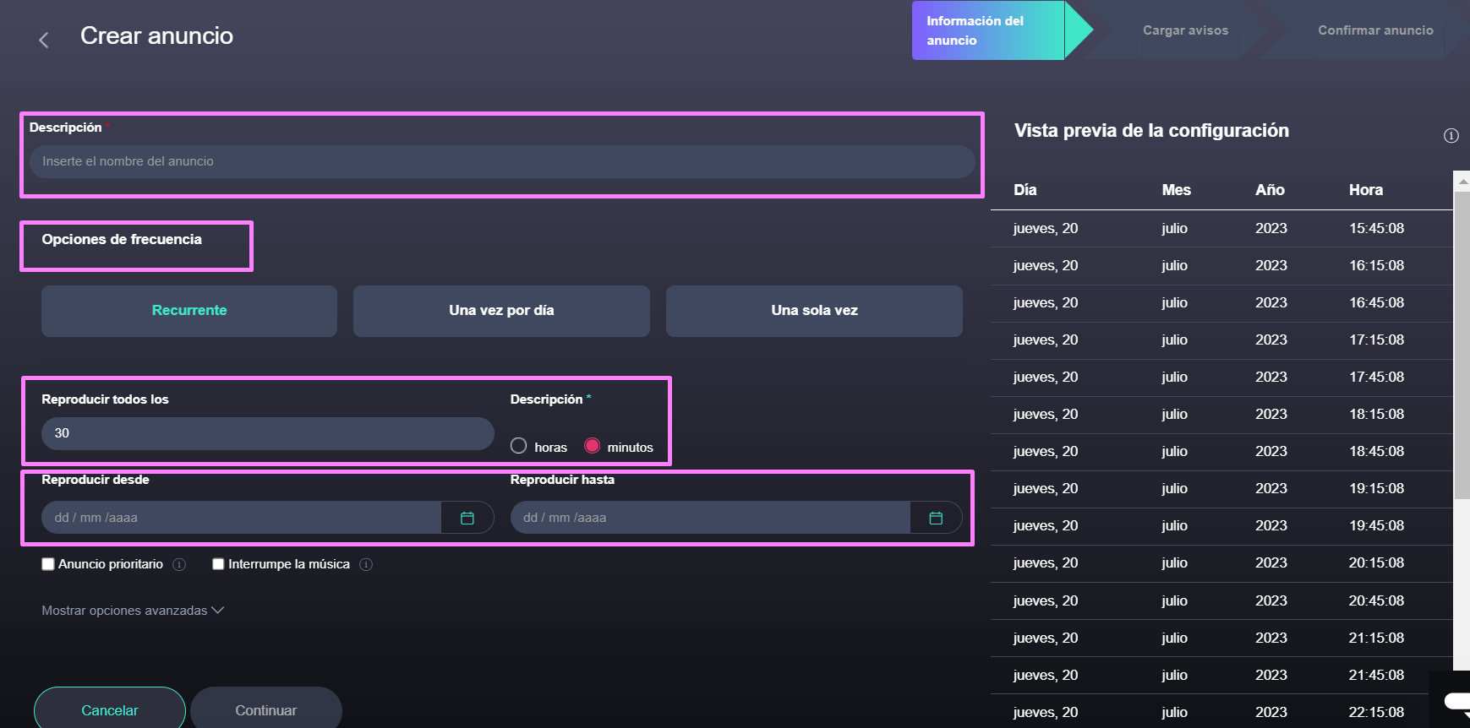The width and height of the screenshot is (1470, 728).
Task: Click the Reproducir todos los value field
Action: click(268, 433)
